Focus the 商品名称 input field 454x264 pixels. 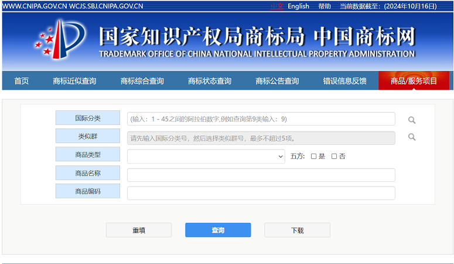coord(261,175)
